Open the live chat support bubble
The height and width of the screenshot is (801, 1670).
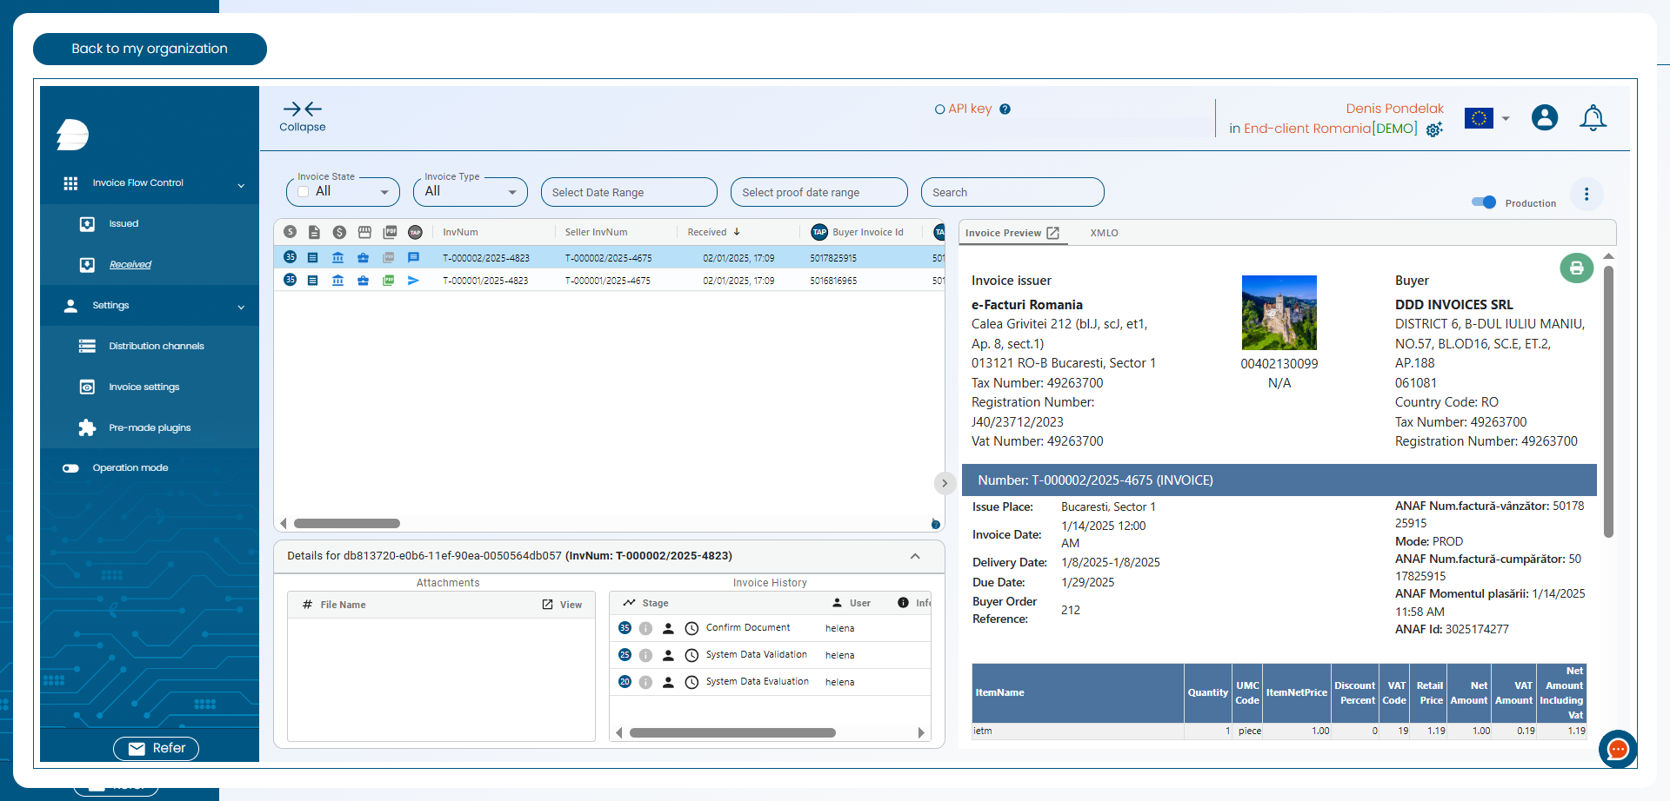coord(1617,748)
